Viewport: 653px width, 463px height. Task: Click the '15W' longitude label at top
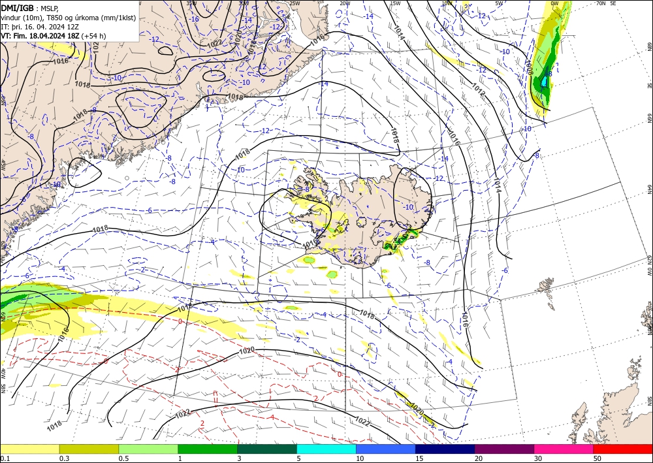395,3
